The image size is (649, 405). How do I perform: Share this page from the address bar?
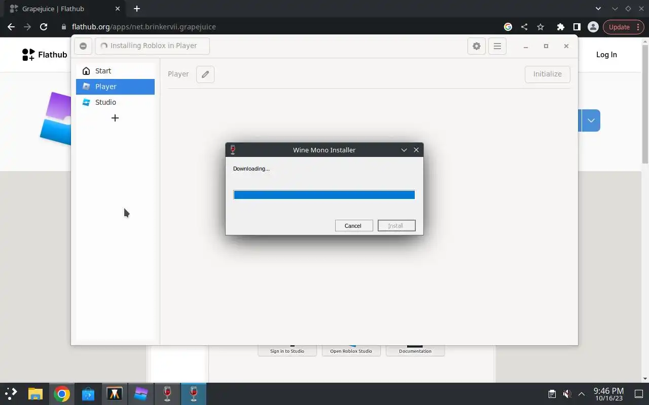[524, 27]
